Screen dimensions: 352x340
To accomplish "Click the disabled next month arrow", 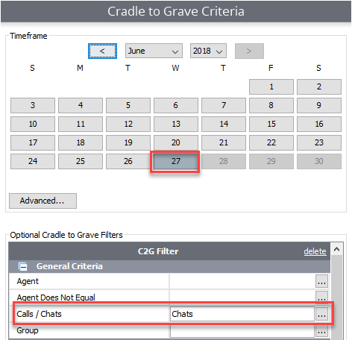I will pyautogui.click(x=249, y=51).
